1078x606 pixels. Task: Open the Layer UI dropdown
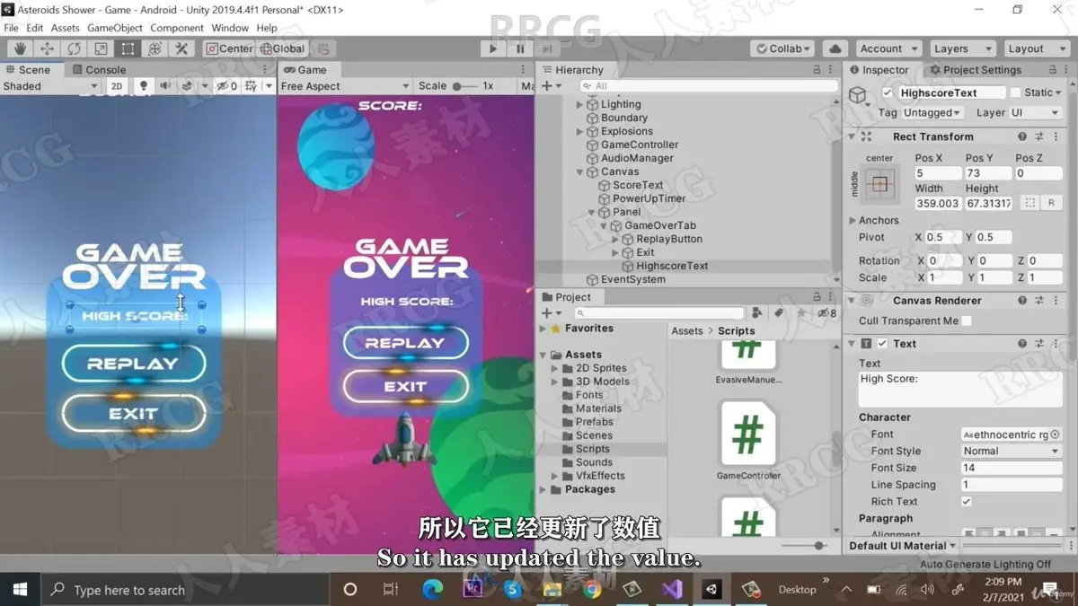(x=1034, y=113)
